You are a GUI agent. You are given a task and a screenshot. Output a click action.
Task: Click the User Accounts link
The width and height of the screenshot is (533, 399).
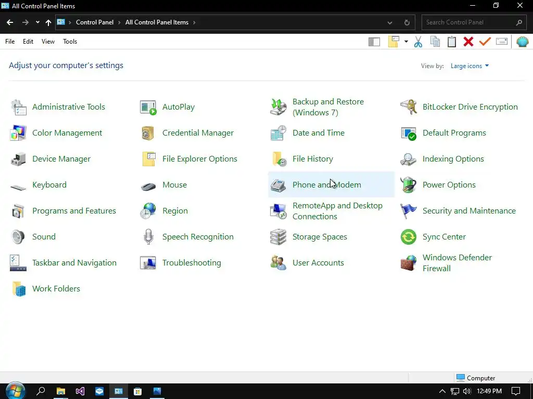tap(318, 263)
